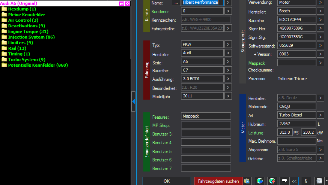This screenshot has width=328, height=185.
Task: Click the list view icon in Audi A6 panel header
Action: [x=121, y=3]
